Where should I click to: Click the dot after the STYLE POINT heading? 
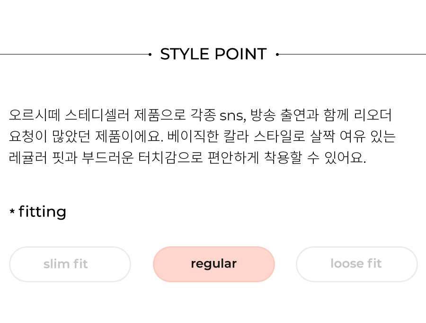point(277,54)
